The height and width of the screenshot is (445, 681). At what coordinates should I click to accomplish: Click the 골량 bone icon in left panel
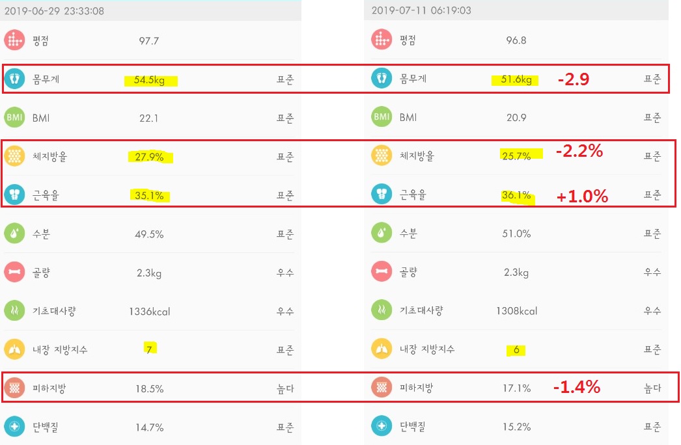click(x=14, y=272)
